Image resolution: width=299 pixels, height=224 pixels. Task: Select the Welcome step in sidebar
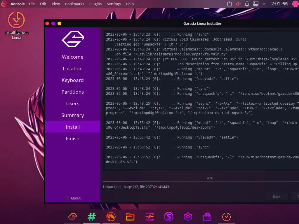[x=73, y=57]
